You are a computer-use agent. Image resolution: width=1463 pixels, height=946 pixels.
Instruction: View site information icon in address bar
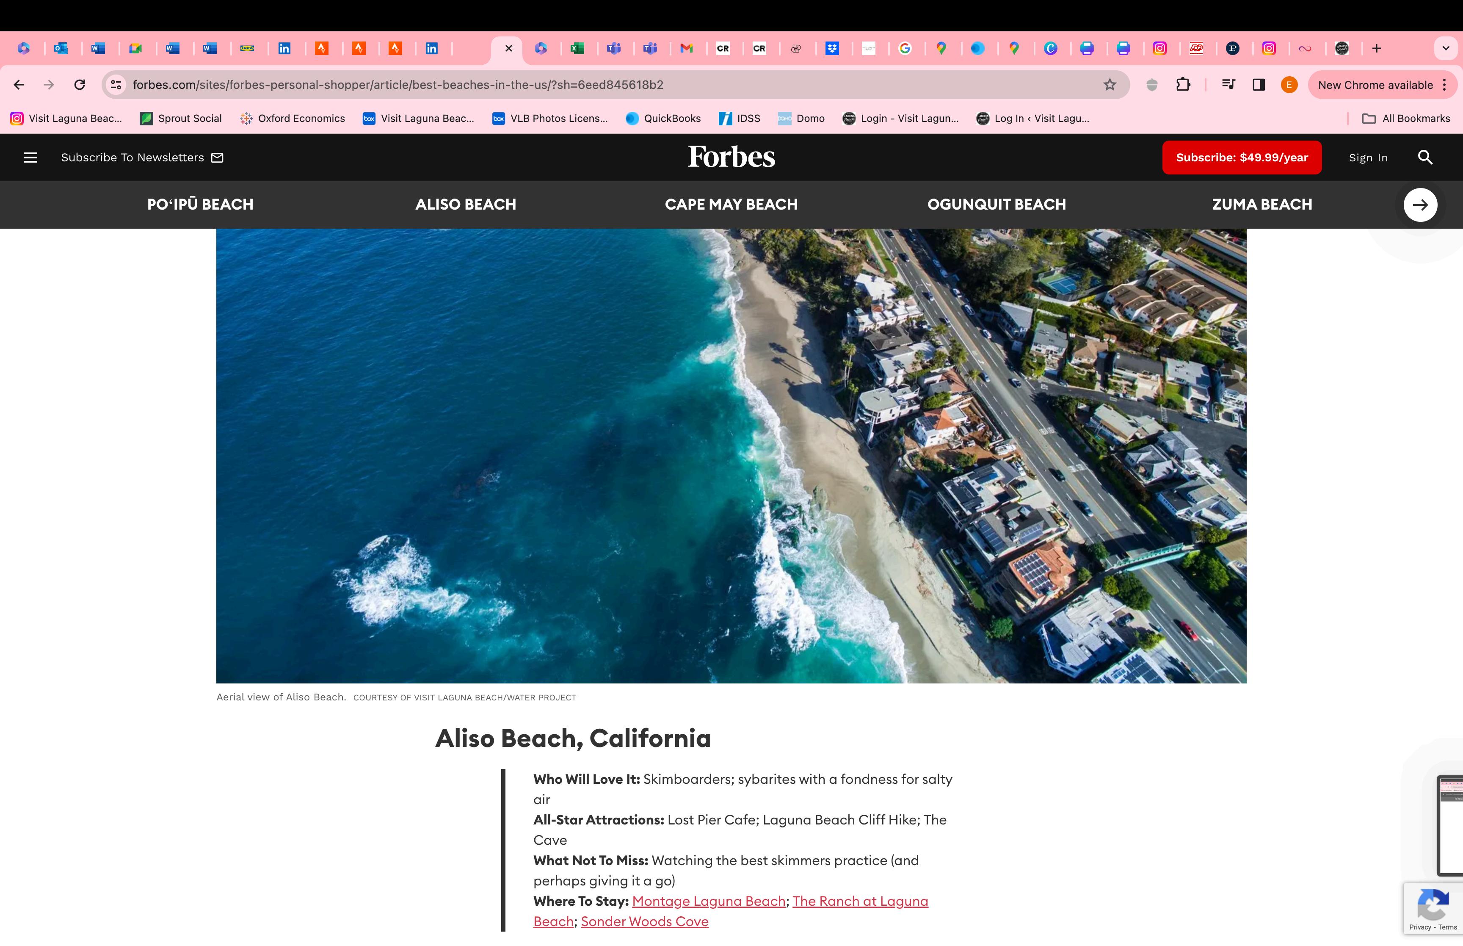116,85
